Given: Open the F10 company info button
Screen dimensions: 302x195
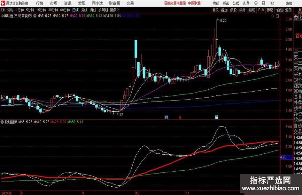Looking at the screenshot, I should [x=261, y=10].
